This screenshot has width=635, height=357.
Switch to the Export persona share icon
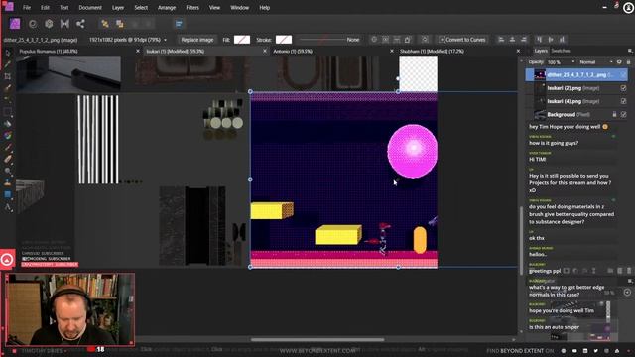click(80, 24)
